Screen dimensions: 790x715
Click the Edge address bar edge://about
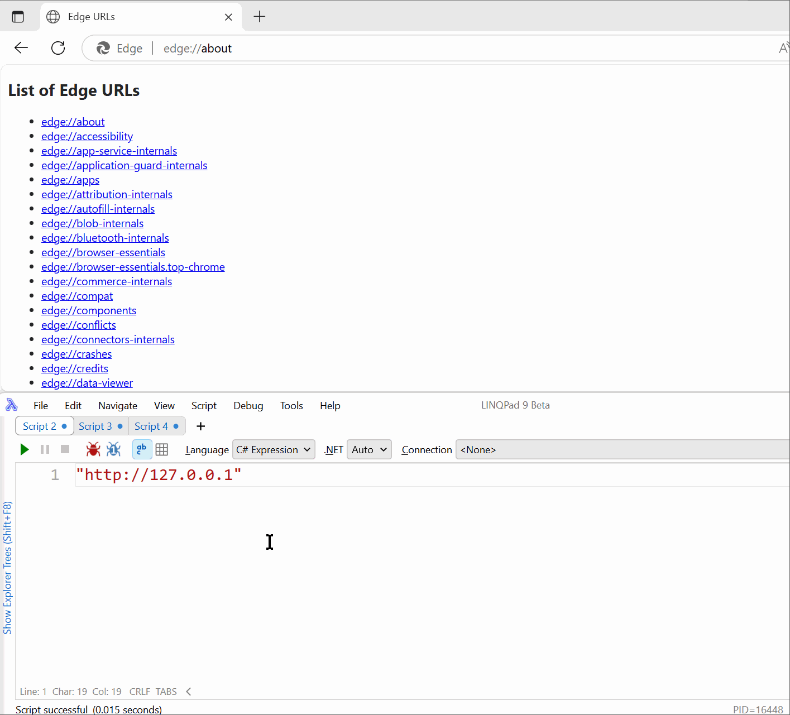point(198,49)
